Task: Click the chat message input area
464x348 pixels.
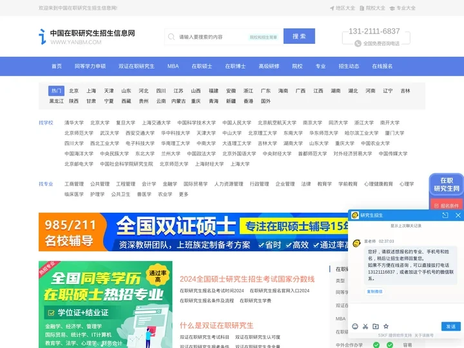Action: point(406,311)
